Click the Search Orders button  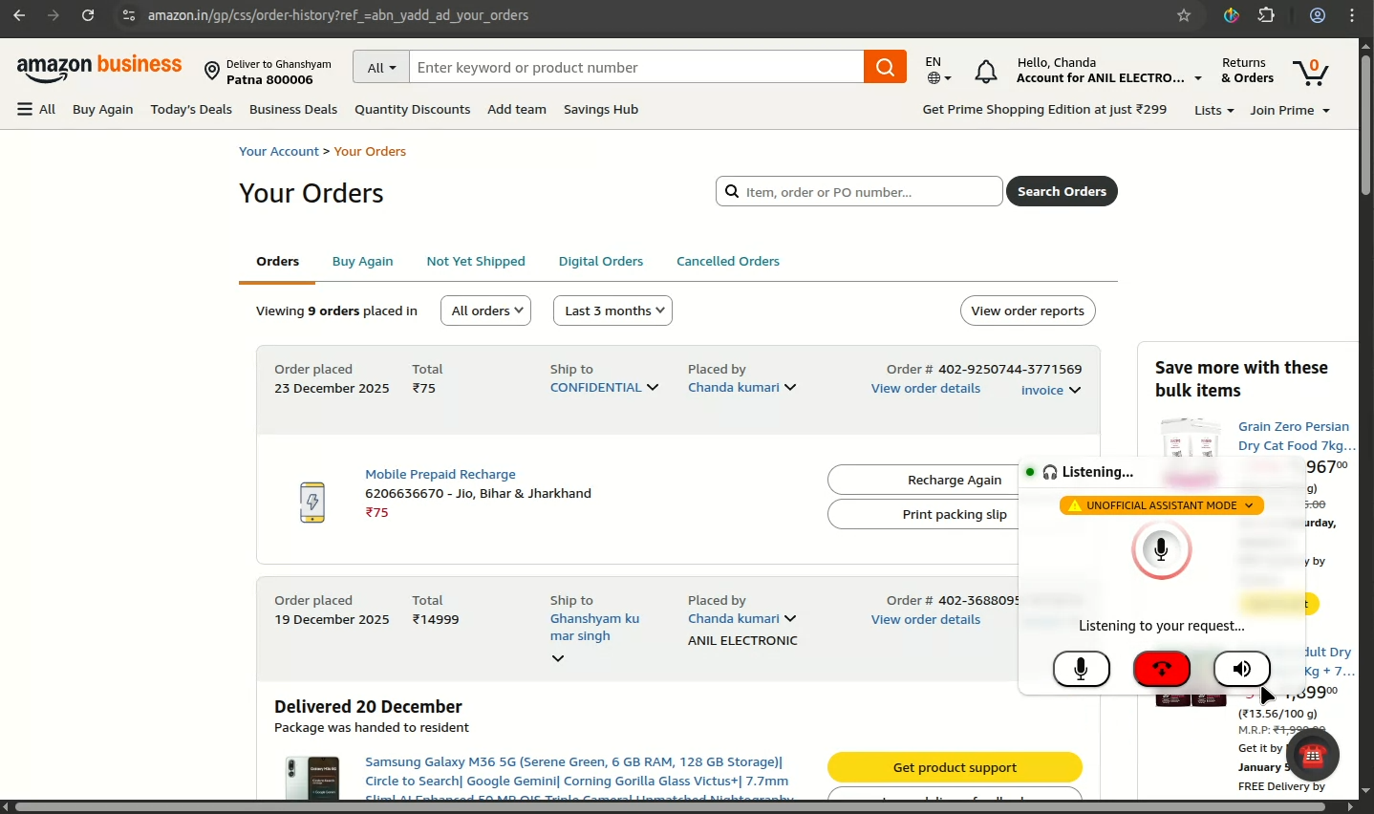(x=1063, y=192)
